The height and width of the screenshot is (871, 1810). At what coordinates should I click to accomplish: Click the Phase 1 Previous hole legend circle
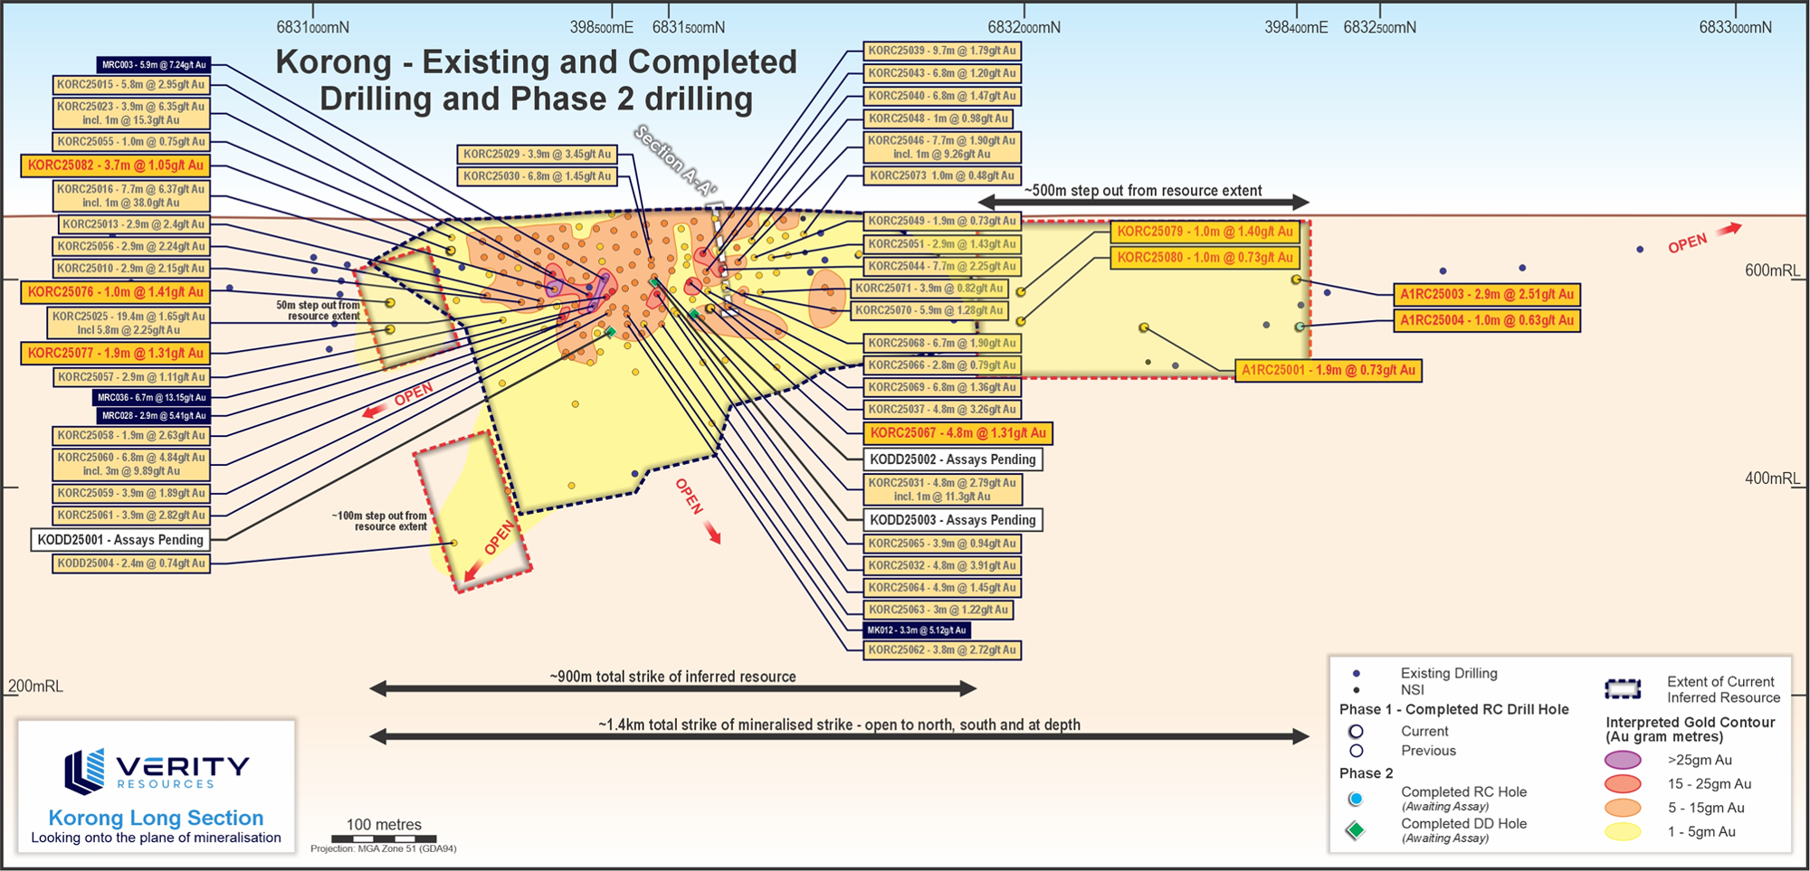pos(1356,751)
